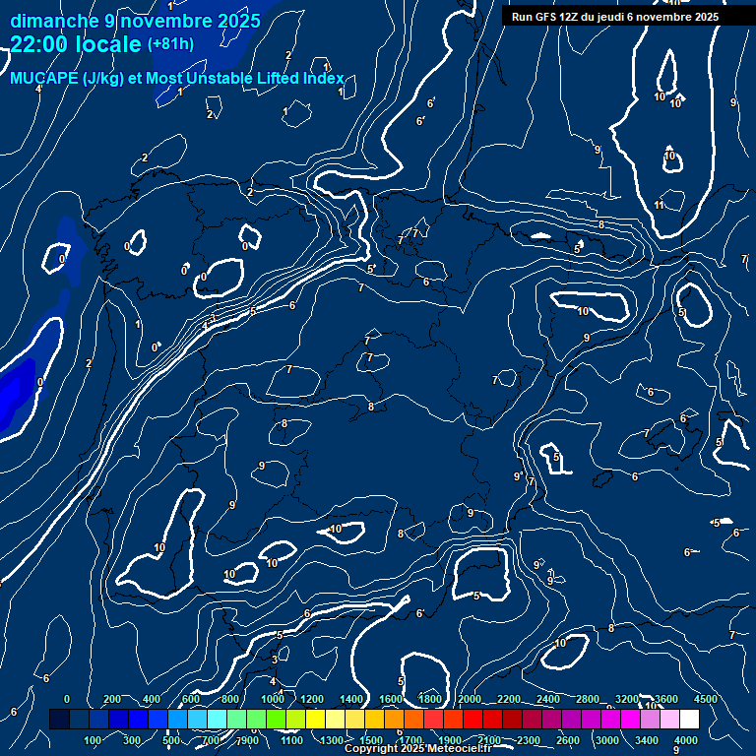This screenshot has height=756, width=756.
Task: Select the 'MUCAPE (J/kg) et Most Unstable Lifted Index' title
Action: (x=177, y=78)
